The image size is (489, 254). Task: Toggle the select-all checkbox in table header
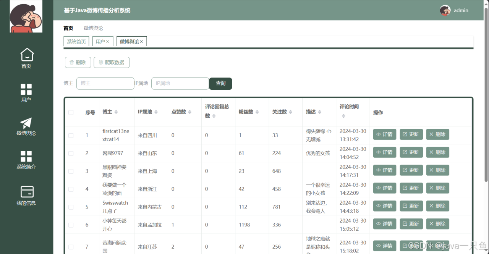tap(71, 112)
